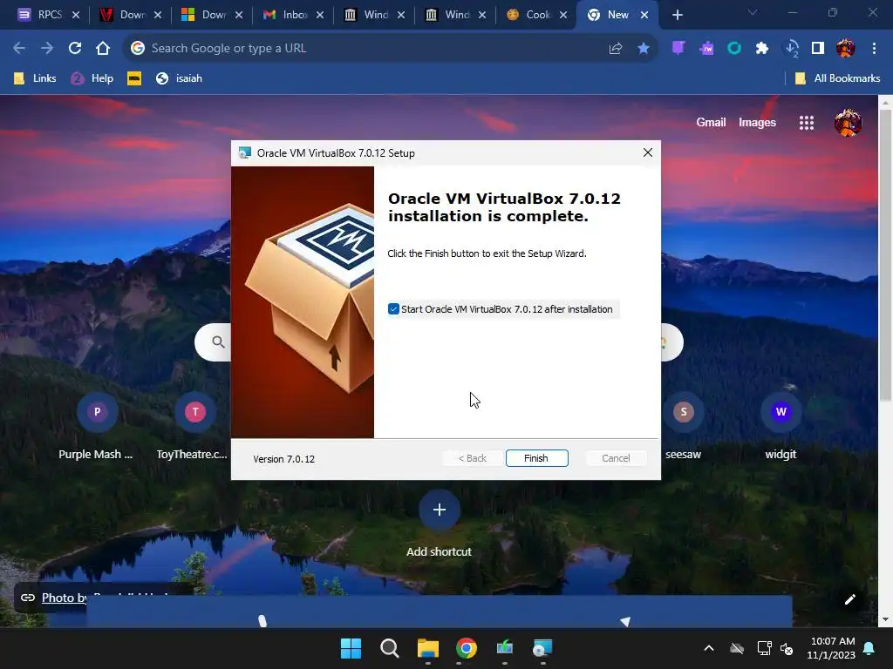The image size is (893, 669).
Task: Open taskbar clock showing 10:07 AM
Action: (x=831, y=648)
